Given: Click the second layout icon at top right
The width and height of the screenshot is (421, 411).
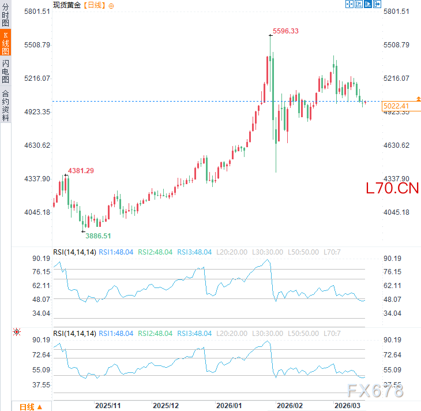Looking at the screenshot, I should coord(359,4).
